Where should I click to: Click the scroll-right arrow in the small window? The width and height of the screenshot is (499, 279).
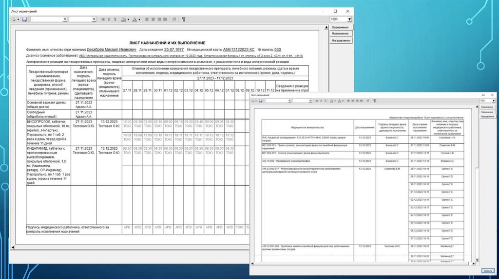pos(473,263)
